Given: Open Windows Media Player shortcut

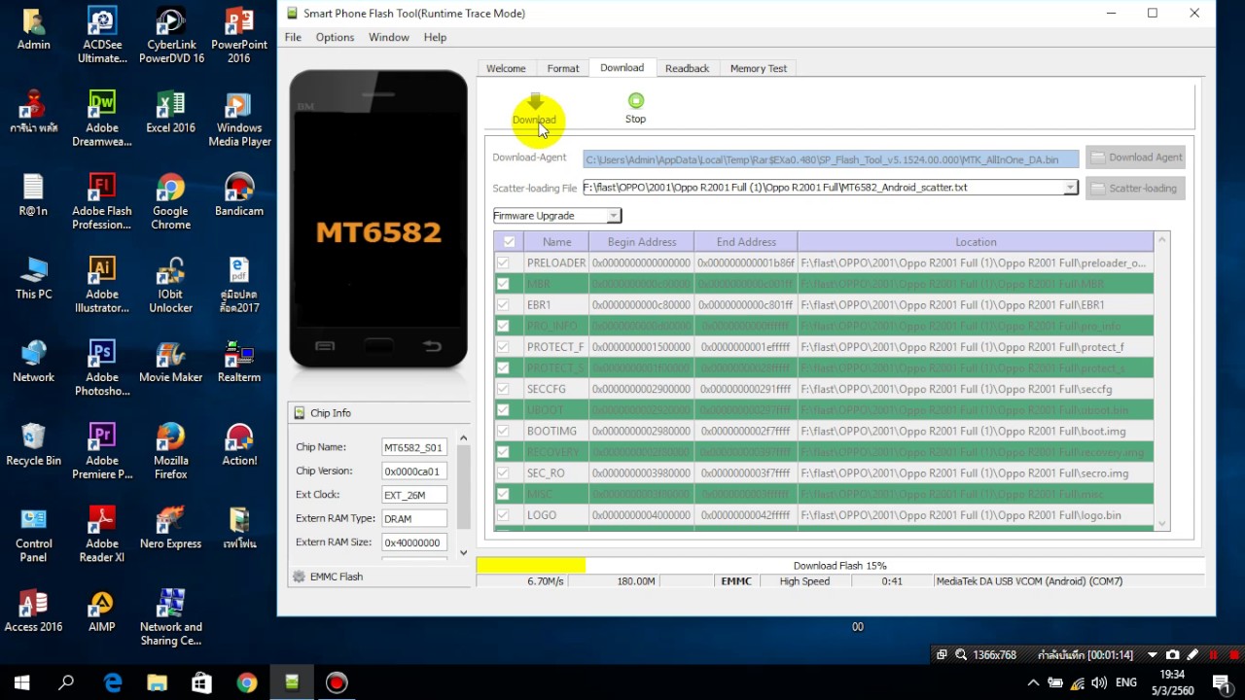Looking at the screenshot, I should pyautogui.click(x=239, y=118).
